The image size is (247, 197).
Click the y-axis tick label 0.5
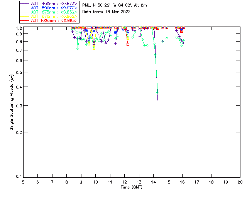[19, 72]
